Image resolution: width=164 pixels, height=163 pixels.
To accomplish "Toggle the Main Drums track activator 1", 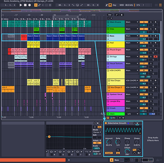I will tap(144, 22).
